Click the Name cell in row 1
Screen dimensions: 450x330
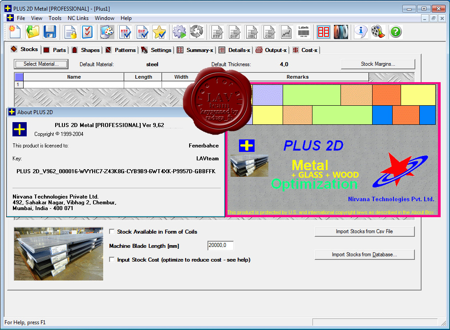[x=74, y=85]
